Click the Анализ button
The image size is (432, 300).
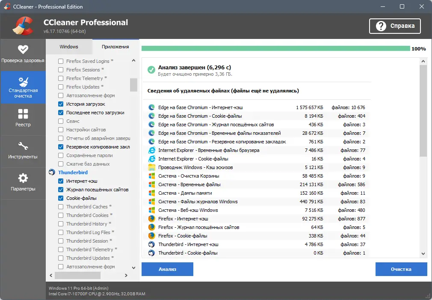click(x=167, y=269)
